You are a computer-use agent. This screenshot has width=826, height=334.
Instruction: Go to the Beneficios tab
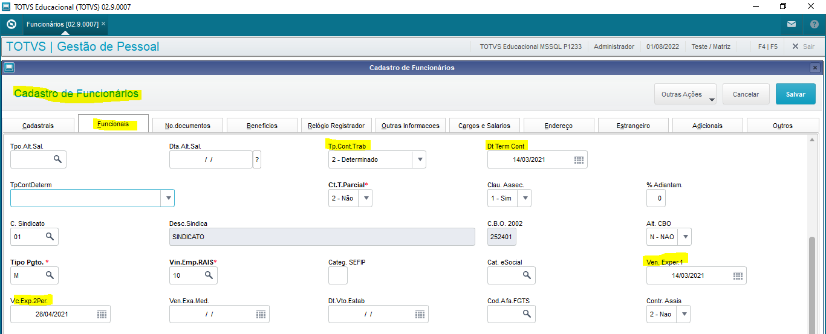point(262,126)
